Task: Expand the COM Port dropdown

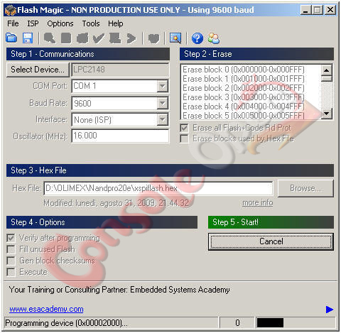Action: 163,86
